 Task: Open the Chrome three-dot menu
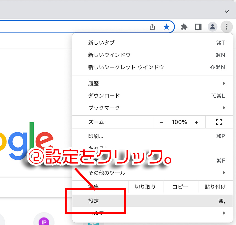point(227,27)
